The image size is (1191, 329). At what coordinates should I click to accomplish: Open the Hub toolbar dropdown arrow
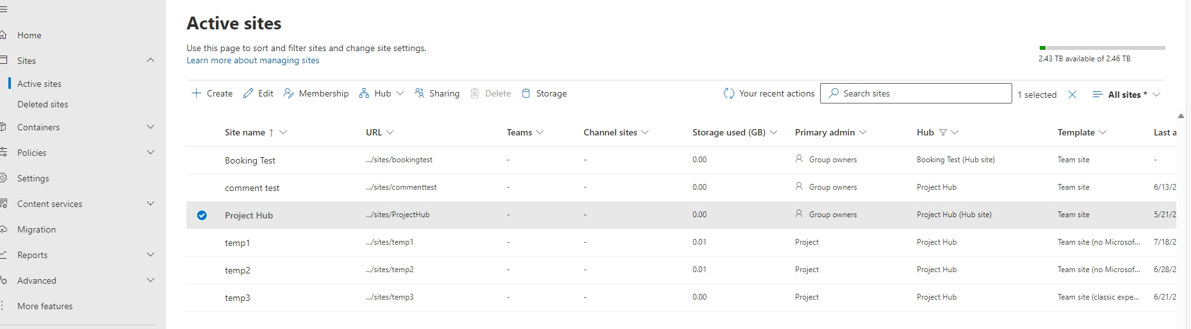(x=400, y=93)
